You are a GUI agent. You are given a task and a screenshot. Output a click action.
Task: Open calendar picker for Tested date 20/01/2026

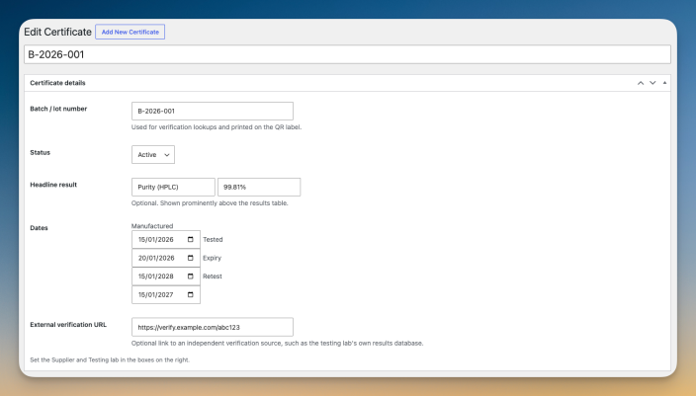tap(191, 258)
